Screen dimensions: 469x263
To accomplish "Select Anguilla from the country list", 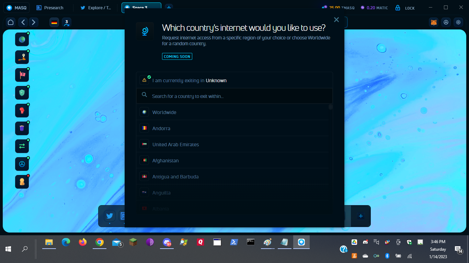I will (232, 193).
